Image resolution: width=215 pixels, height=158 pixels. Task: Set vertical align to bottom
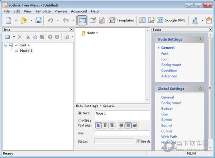pyautogui.click(x=135, y=125)
